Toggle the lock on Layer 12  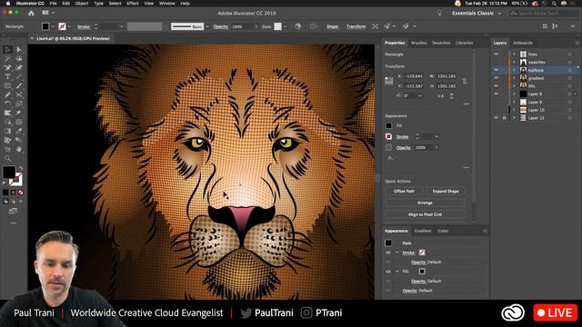505,118
